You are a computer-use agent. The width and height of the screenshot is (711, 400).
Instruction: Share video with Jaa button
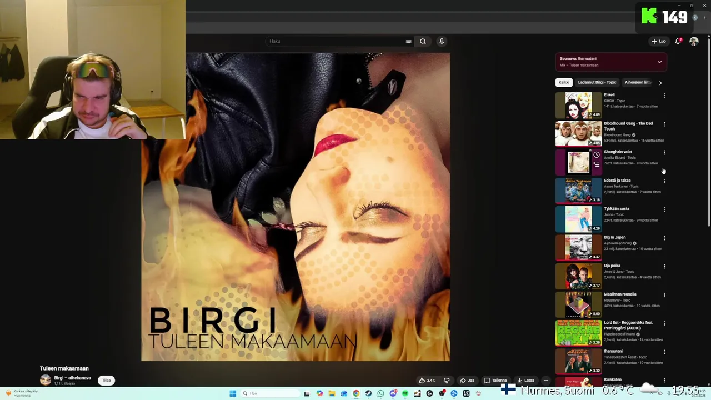[467, 381]
